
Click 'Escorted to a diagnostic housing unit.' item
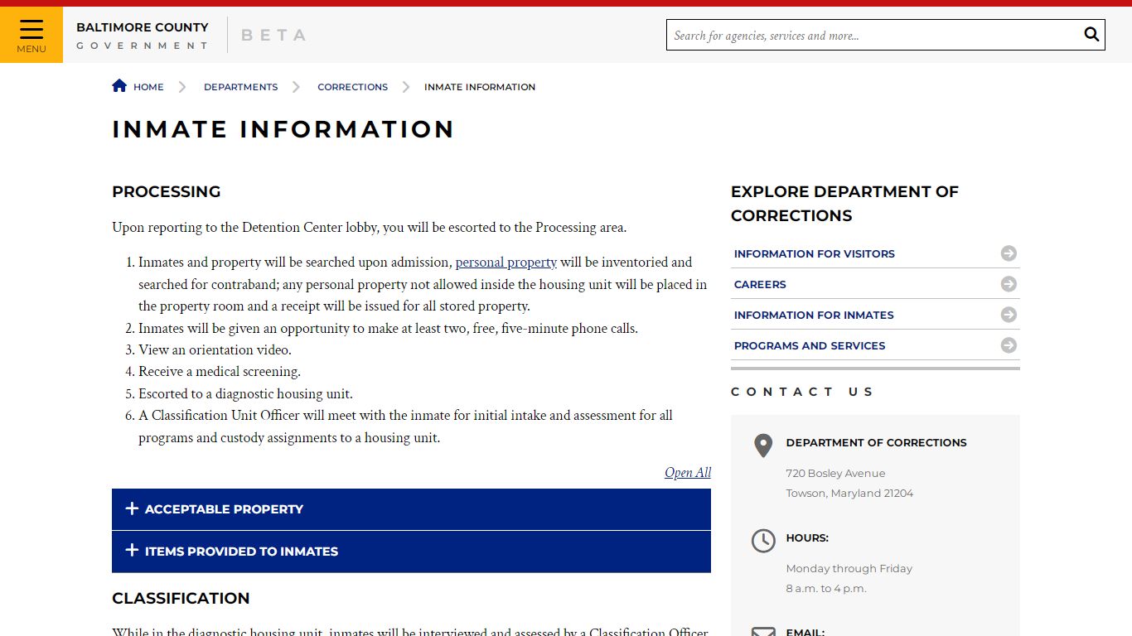pos(245,393)
